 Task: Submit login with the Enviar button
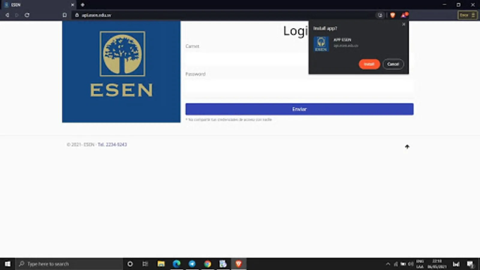(x=299, y=109)
